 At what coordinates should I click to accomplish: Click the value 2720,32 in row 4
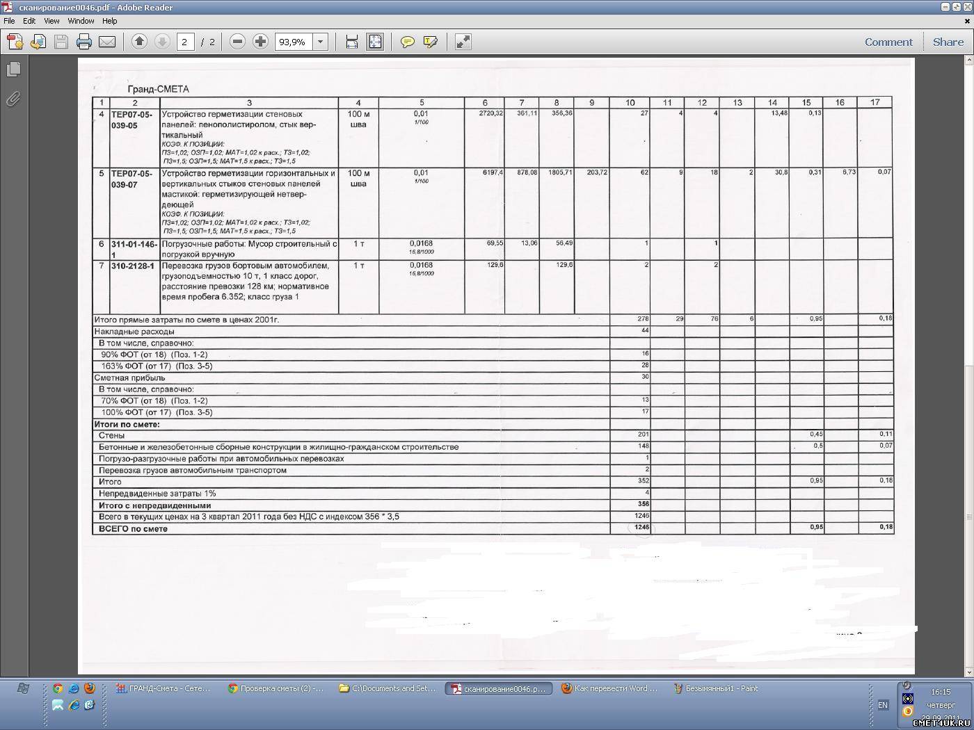(491, 113)
